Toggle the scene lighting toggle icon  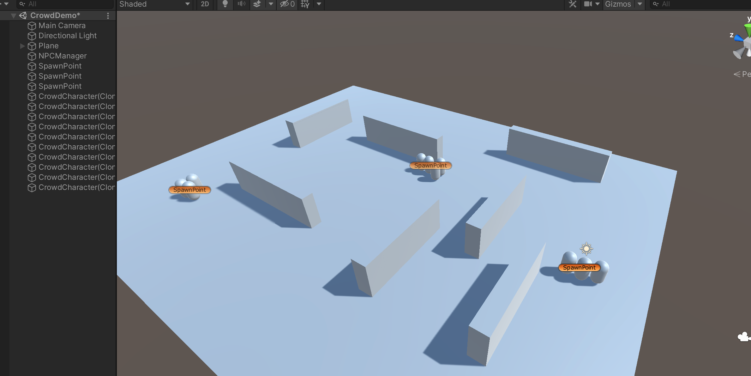225,4
